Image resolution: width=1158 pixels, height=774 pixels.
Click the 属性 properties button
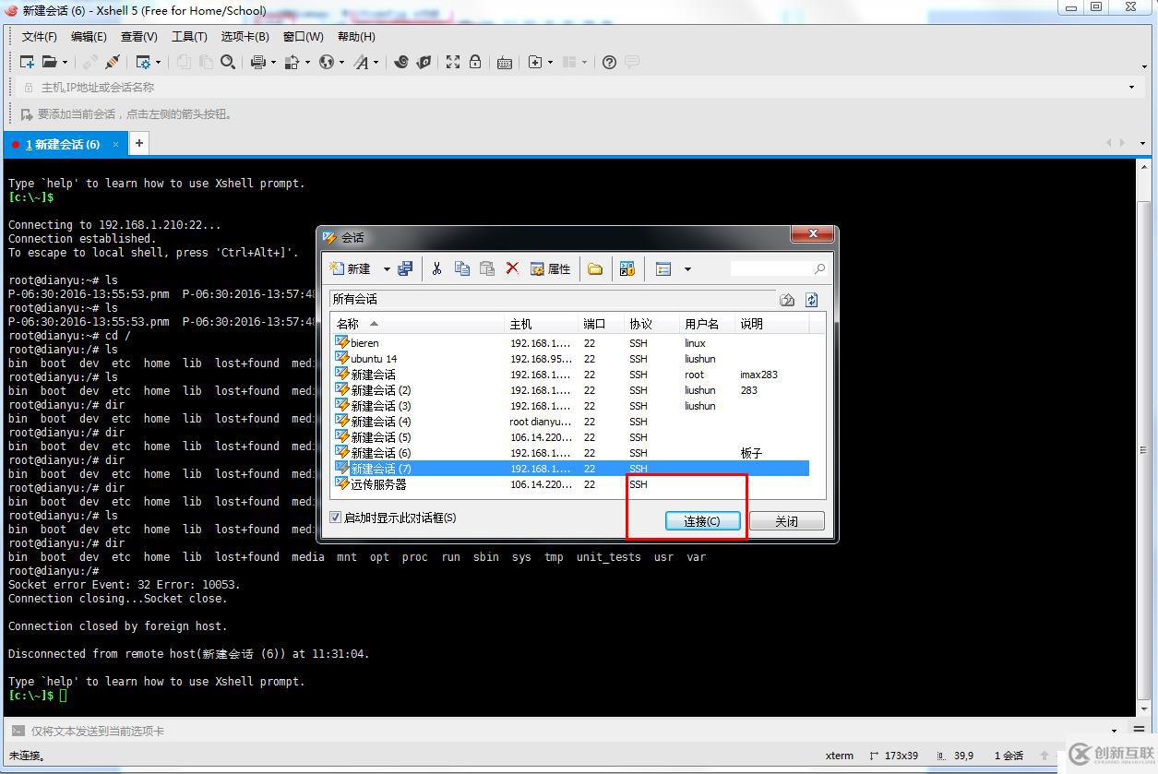(551, 269)
